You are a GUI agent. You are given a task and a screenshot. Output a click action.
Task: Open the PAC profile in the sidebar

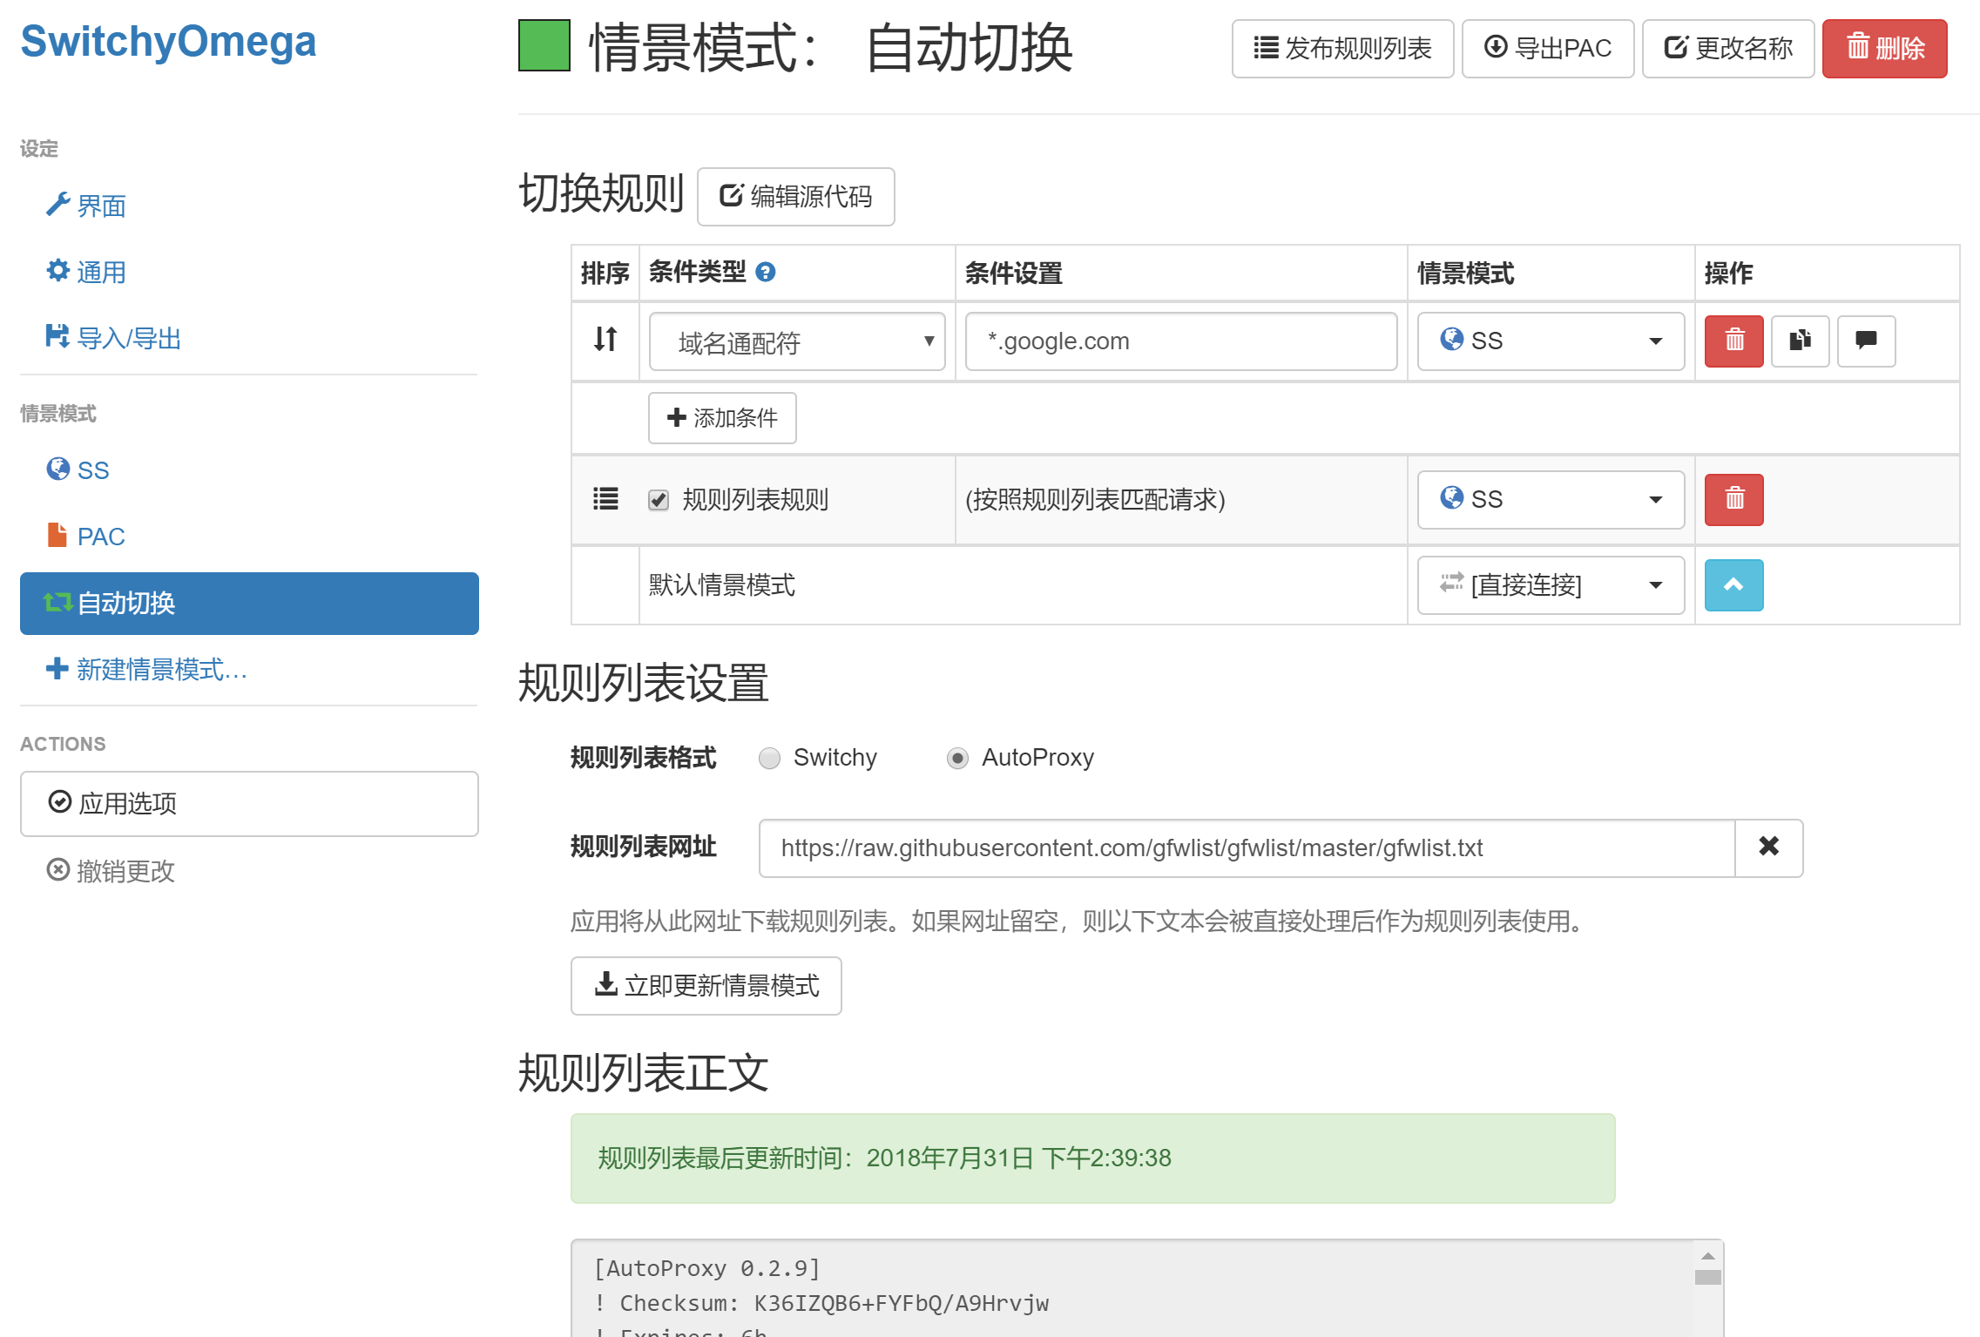point(100,537)
